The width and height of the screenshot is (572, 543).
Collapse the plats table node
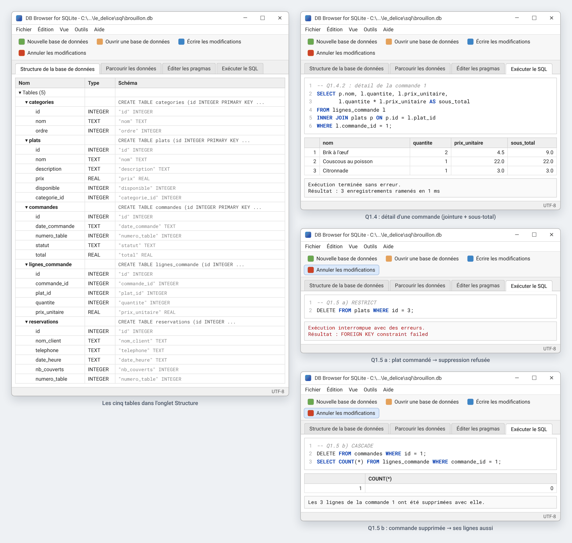(x=26, y=140)
